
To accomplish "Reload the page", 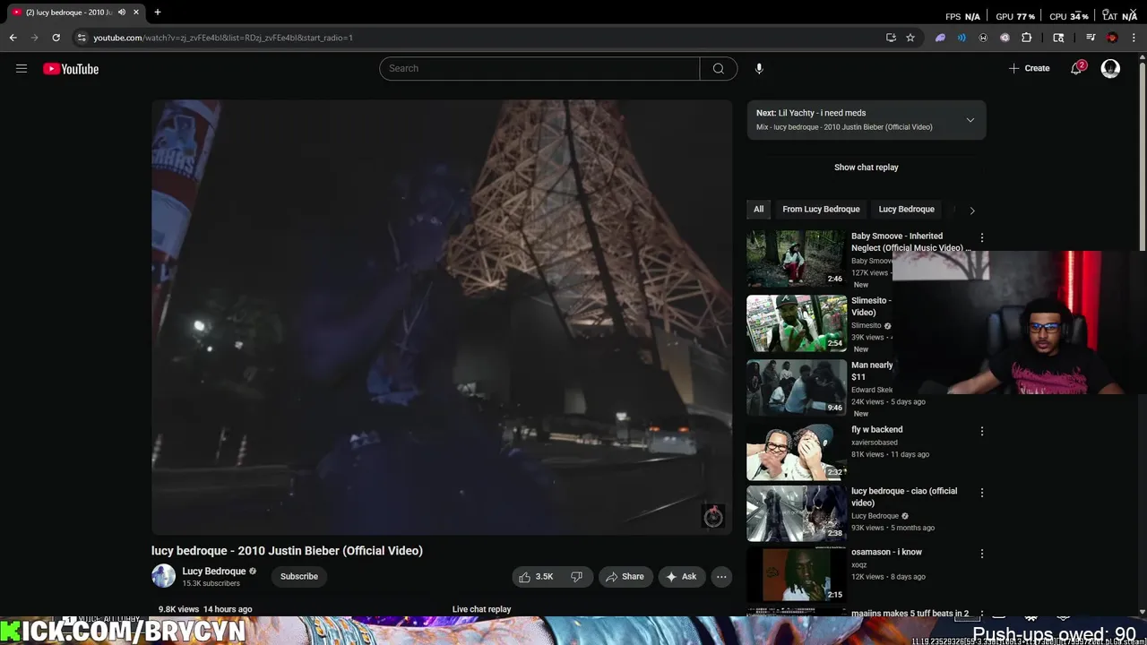I will [x=56, y=38].
